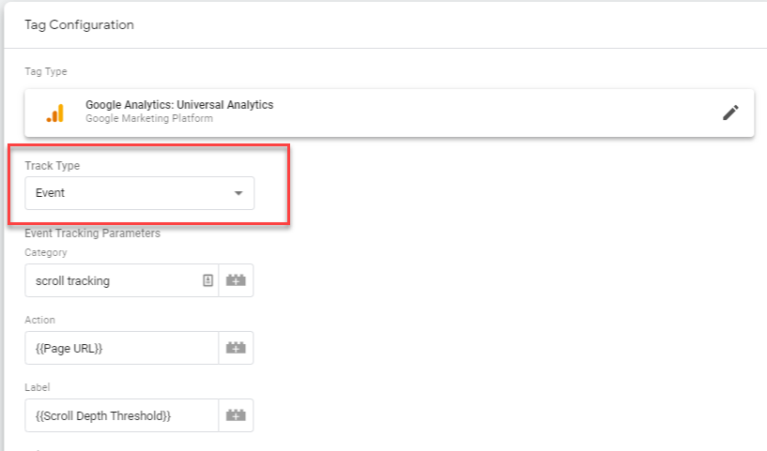Expand the Track Type dropdown arrow
Screen dimensions: 767x451
pyautogui.click(x=238, y=193)
